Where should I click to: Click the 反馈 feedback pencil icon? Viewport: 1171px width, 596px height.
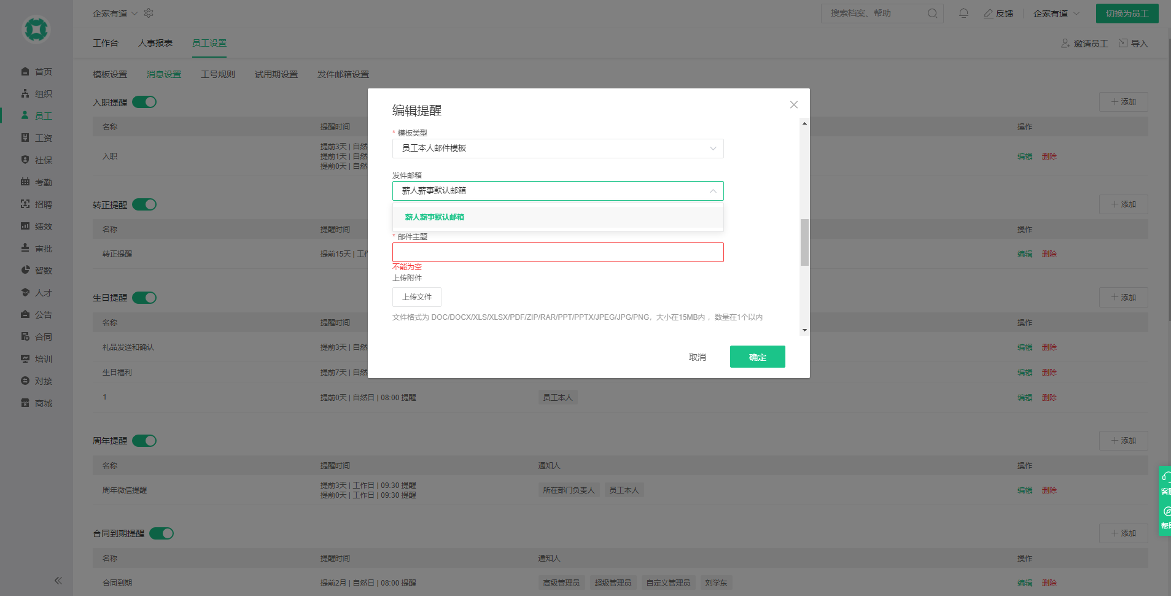pos(988,14)
